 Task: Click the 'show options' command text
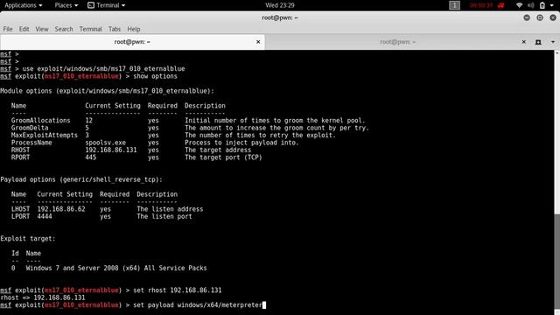coord(155,76)
